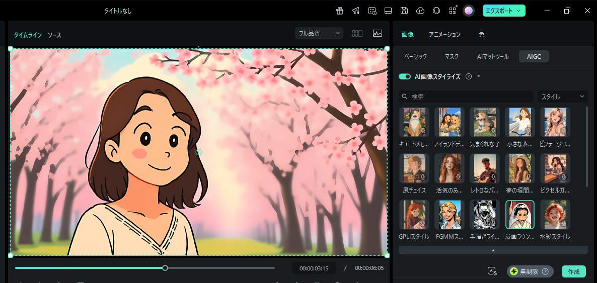Toggle the AI画像スタイライズ switch off
597x283 pixels.
tap(405, 76)
